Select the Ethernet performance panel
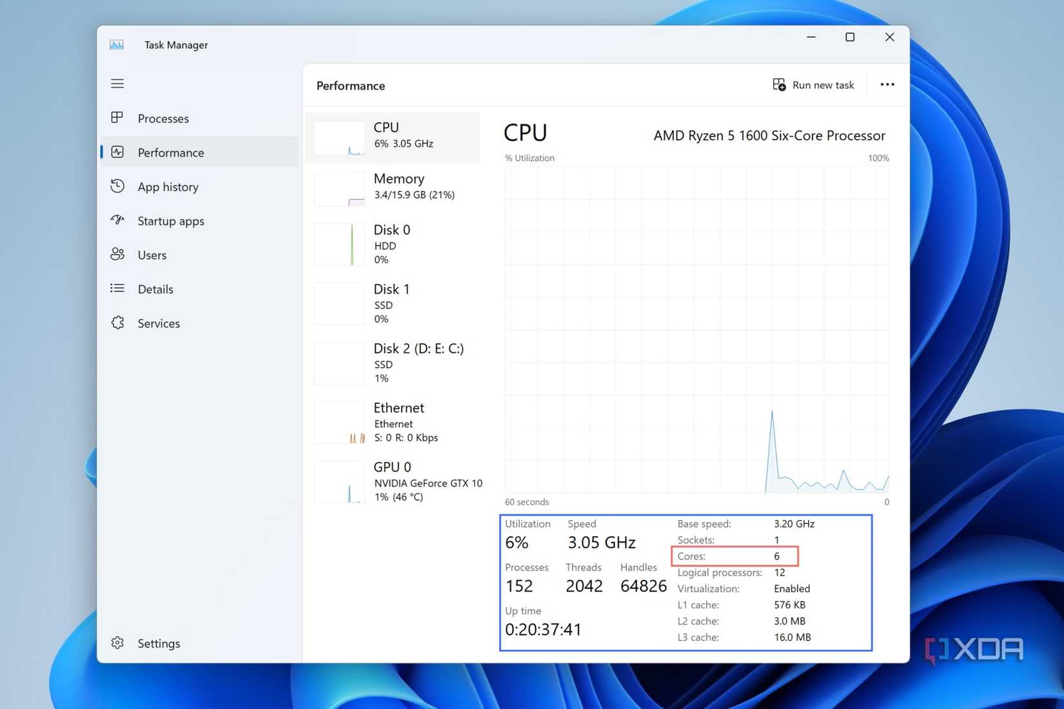 pyautogui.click(x=397, y=422)
